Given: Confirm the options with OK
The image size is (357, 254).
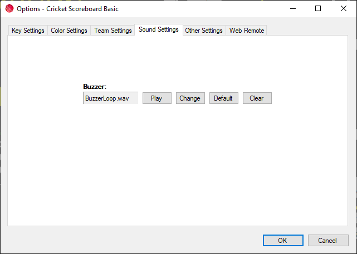Looking at the screenshot, I should click(x=282, y=241).
